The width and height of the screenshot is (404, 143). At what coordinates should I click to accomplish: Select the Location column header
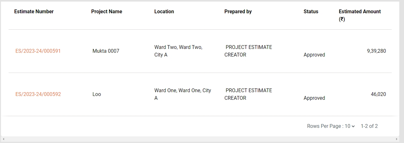coord(164,12)
